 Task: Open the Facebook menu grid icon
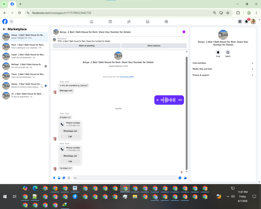click(x=240, y=21)
